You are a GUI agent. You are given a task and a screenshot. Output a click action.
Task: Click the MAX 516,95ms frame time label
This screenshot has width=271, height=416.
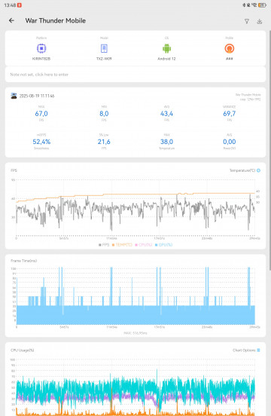point(135,332)
